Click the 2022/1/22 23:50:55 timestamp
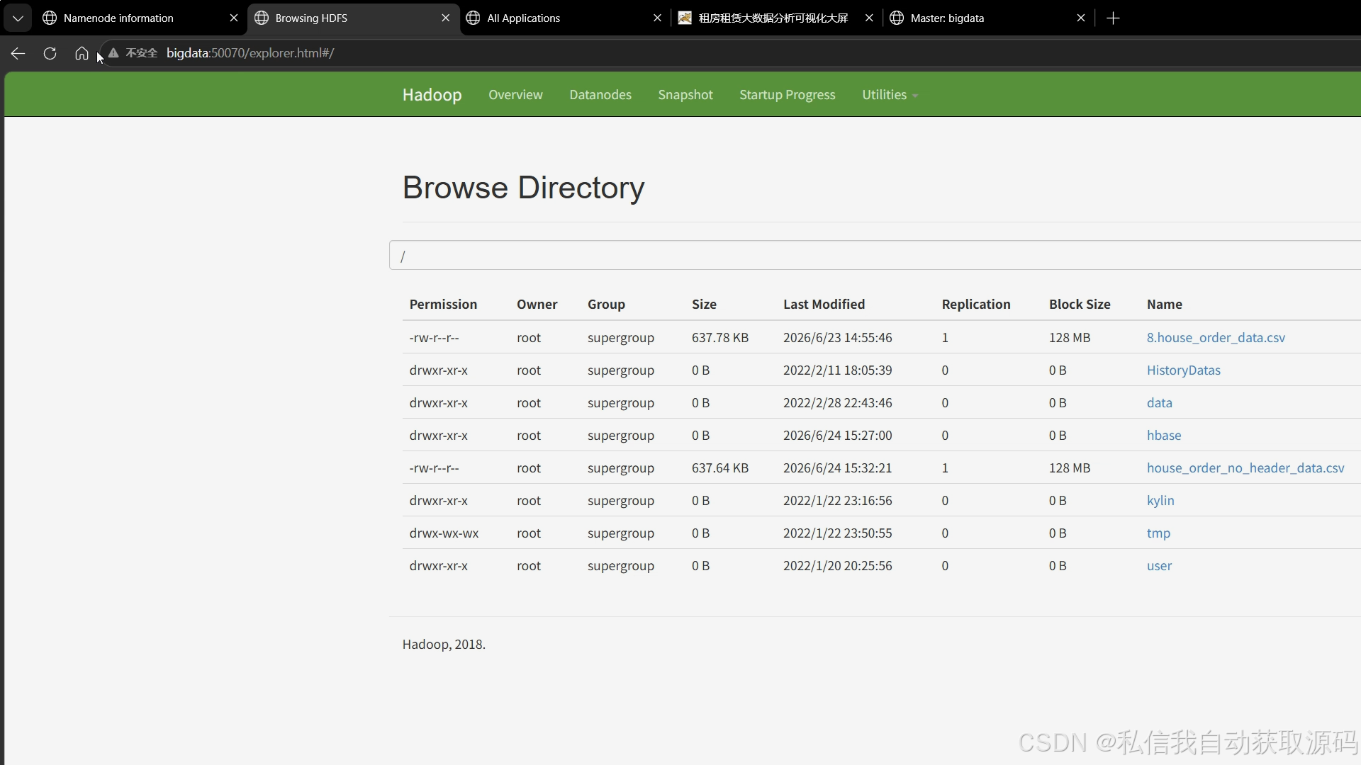The height and width of the screenshot is (765, 1361). click(x=838, y=533)
